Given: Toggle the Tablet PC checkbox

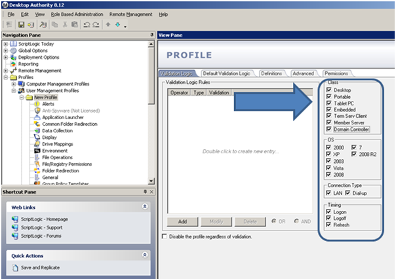Looking at the screenshot, I should click(329, 103).
